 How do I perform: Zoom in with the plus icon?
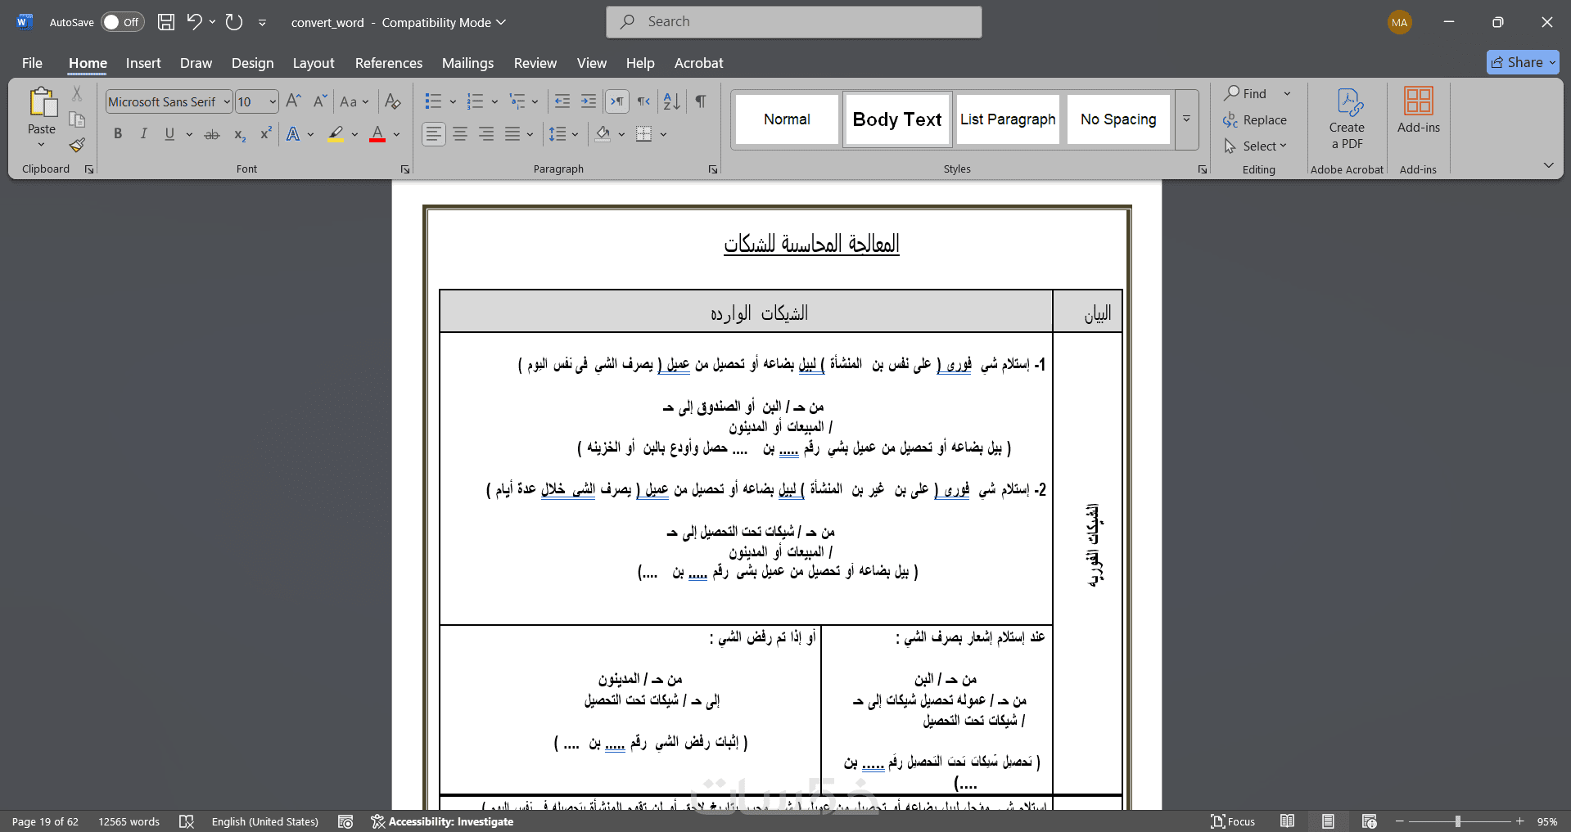(1520, 821)
